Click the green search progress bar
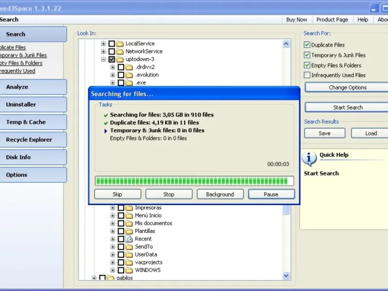 pyautogui.click(x=194, y=181)
